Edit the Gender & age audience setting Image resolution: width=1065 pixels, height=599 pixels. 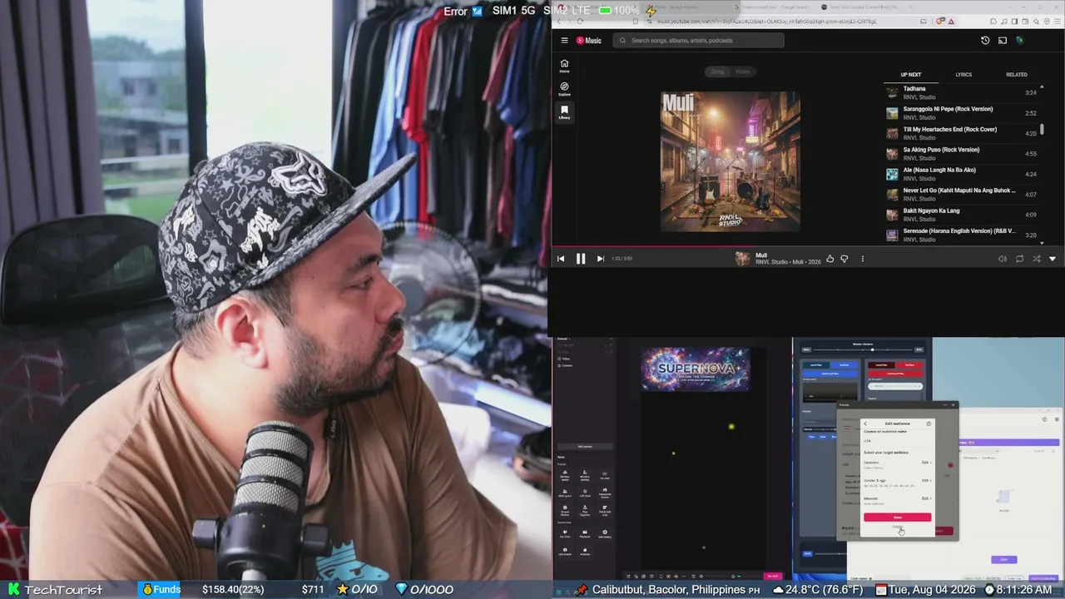click(x=925, y=481)
